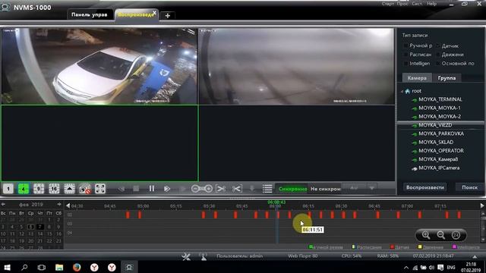Select camera MOYKA_Камера8
This screenshot has height=273, width=486.
tap(438, 159)
